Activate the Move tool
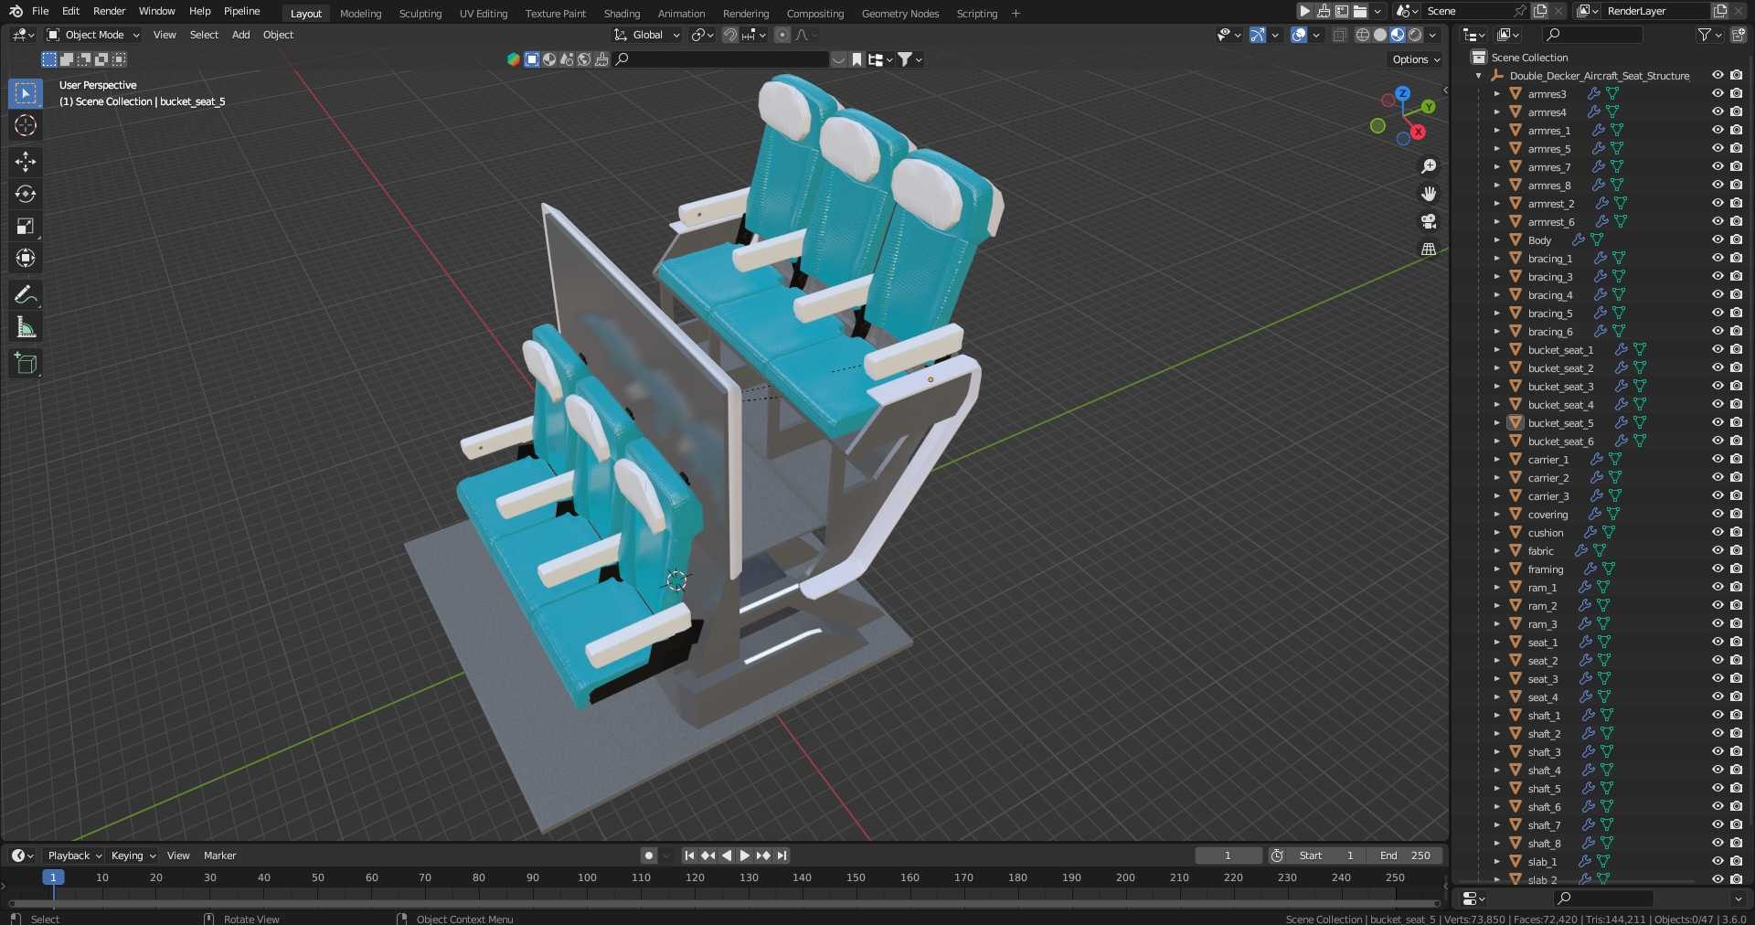 (26, 162)
